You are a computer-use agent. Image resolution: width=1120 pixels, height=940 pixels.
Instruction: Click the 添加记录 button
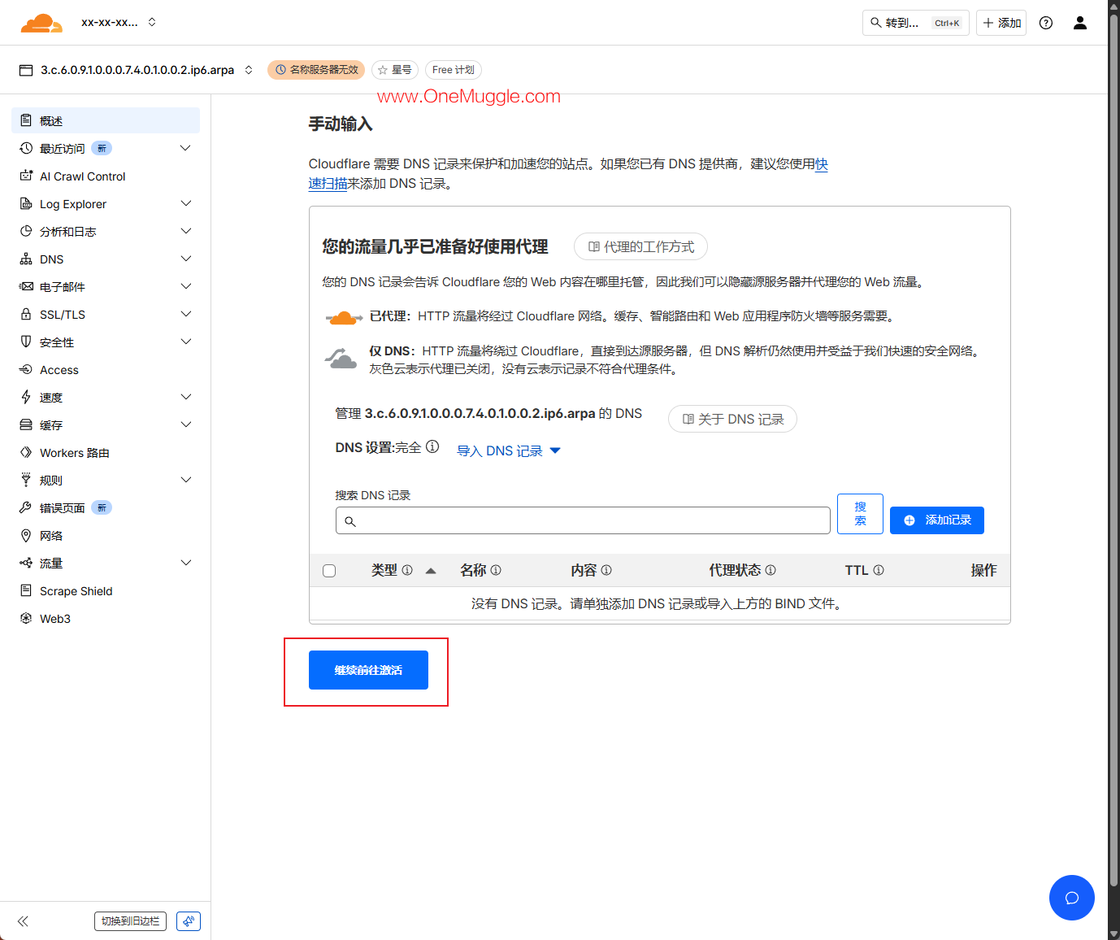tap(937, 520)
